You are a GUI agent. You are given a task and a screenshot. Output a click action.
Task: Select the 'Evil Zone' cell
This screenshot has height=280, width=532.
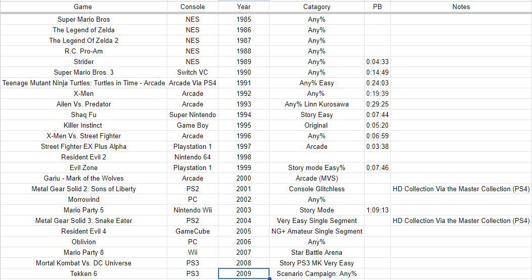[x=83, y=167]
